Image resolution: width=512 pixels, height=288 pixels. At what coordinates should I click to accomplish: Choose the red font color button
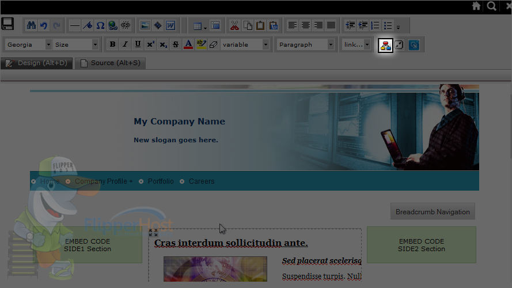188,44
